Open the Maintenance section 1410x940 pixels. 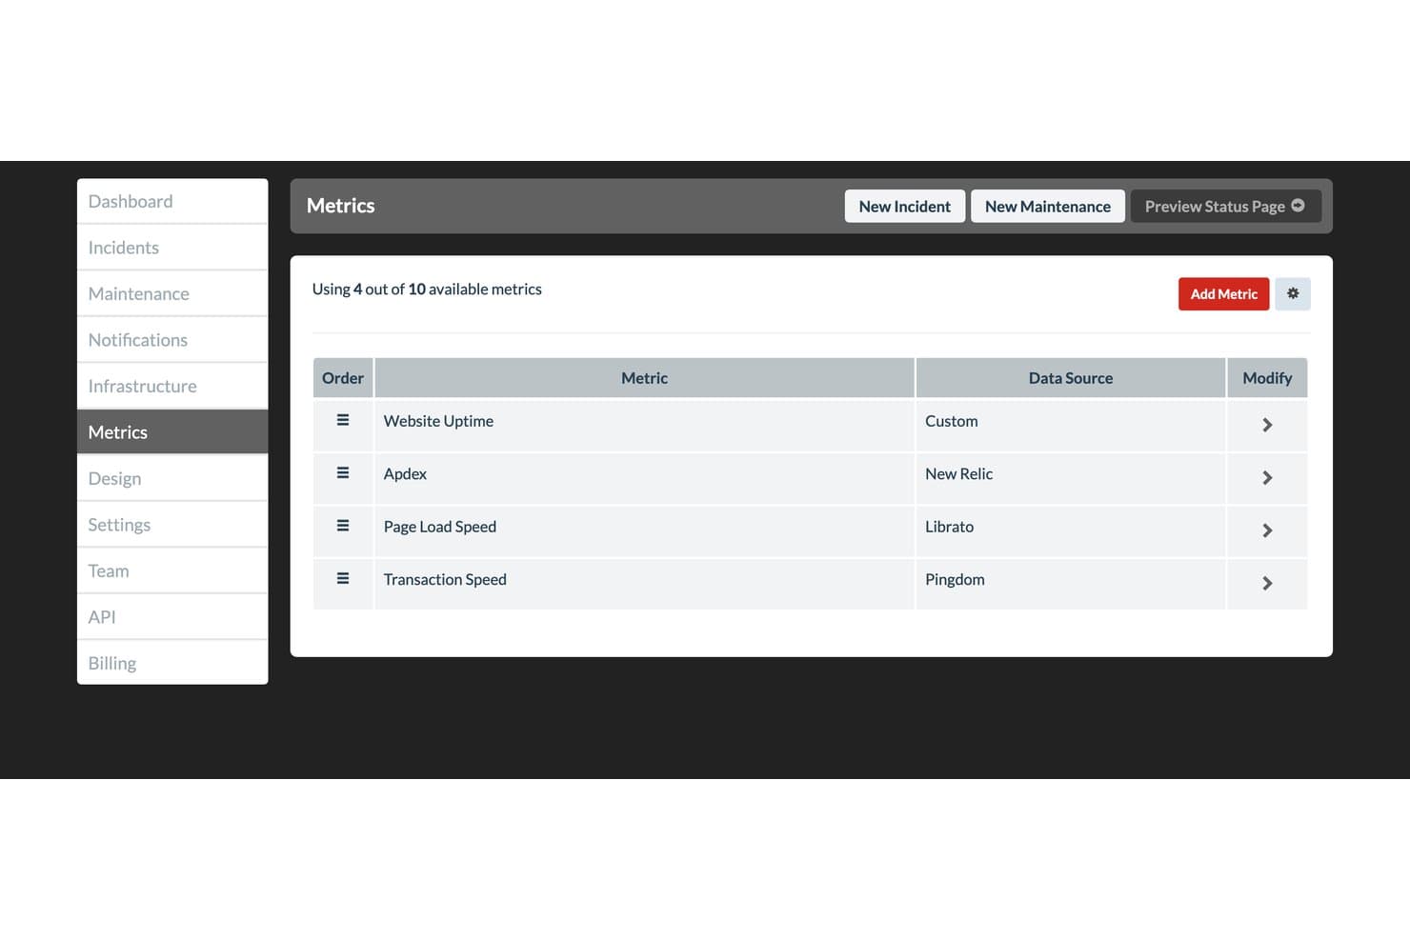point(172,293)
